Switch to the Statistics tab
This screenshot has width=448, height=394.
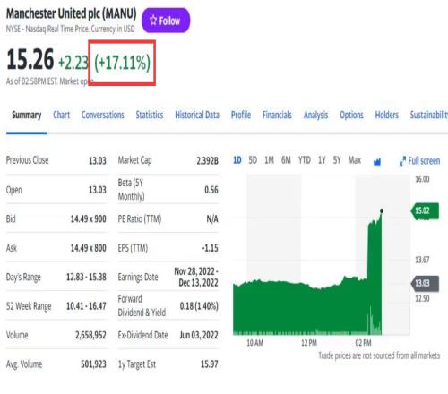(x=150, y=115)
